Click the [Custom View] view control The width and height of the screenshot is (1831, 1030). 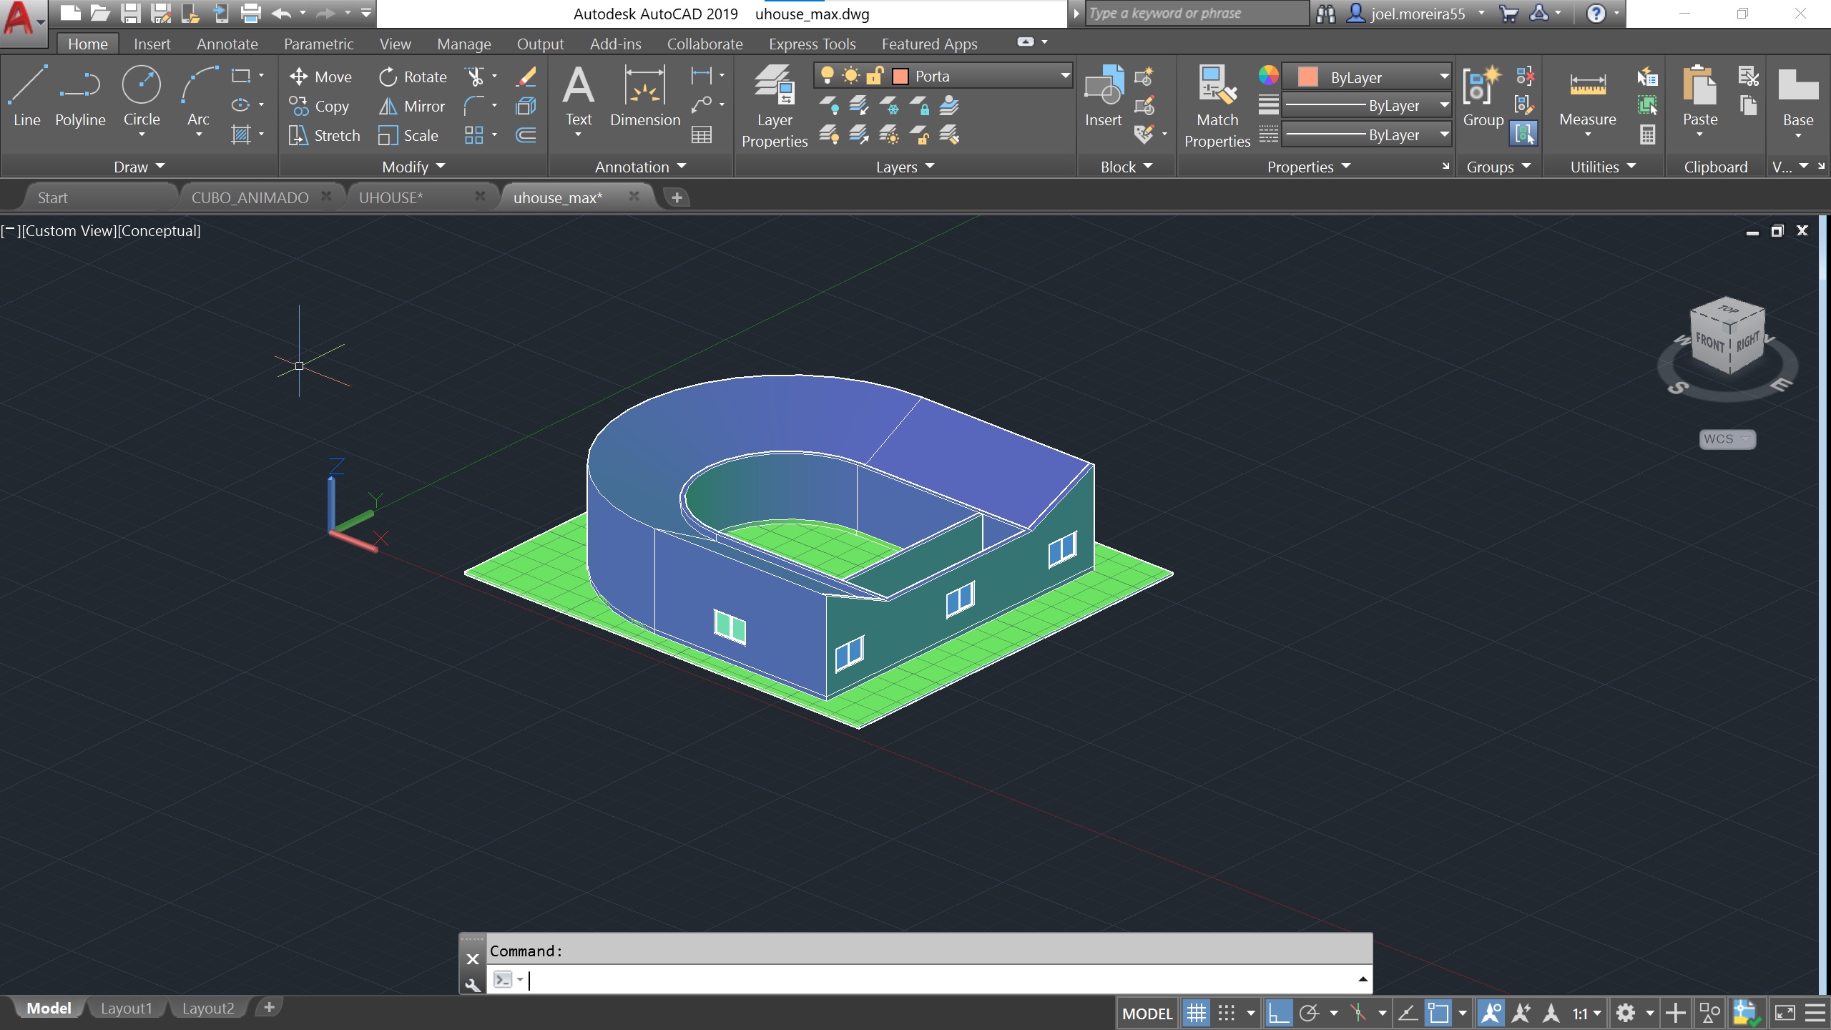(69, 230)
